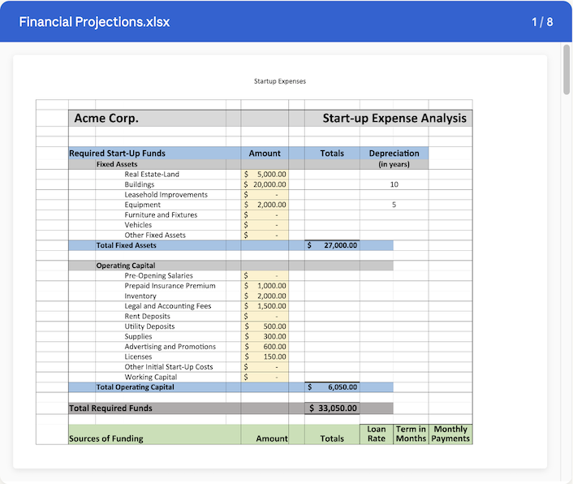The height and width of the screenshot is (484, 573).
Task: Click the Startup Expenses page header text
Action: pyautogui.click(x=279, y=81)
